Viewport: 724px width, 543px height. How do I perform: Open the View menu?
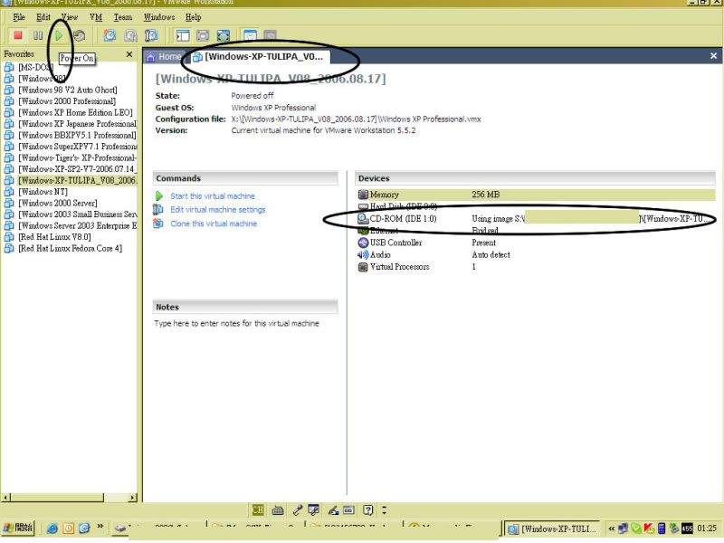[x=70, y=17]
